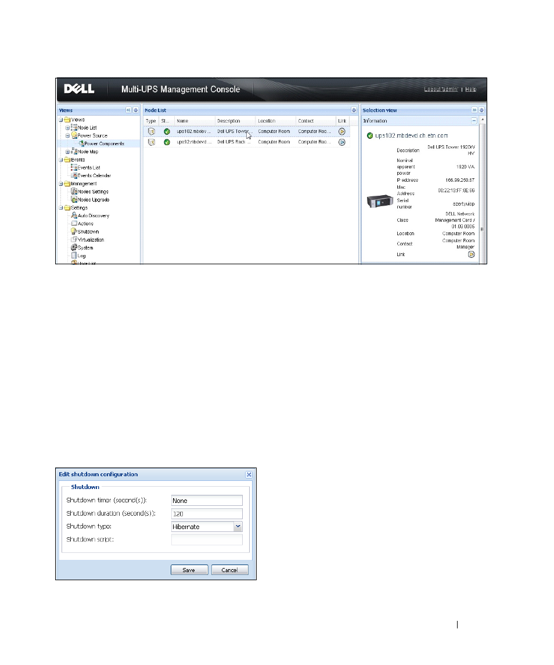Open the Node Map view
This screenshot has height=665, width=554.
point(88,152)
